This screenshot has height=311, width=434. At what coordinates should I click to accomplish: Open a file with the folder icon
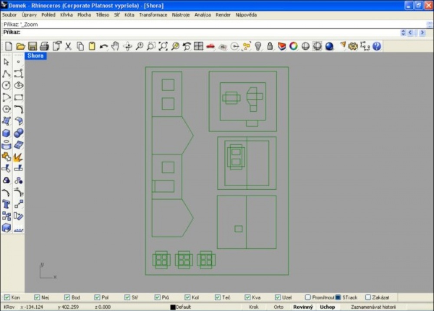coord(20,46)
